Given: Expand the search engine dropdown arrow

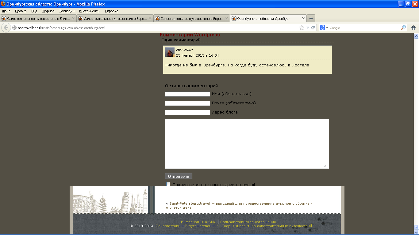Looking at the screenshot, I should [327, 28].
